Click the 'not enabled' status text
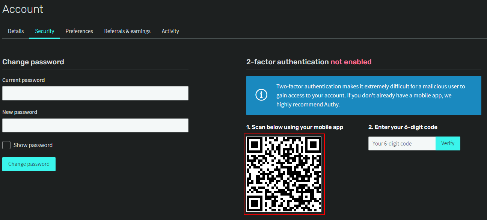Screen dimensions: 487x220 (351, 62)
